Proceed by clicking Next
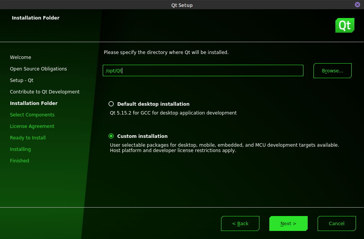Viewport: 364px width, 239px height. pos(288,223)
